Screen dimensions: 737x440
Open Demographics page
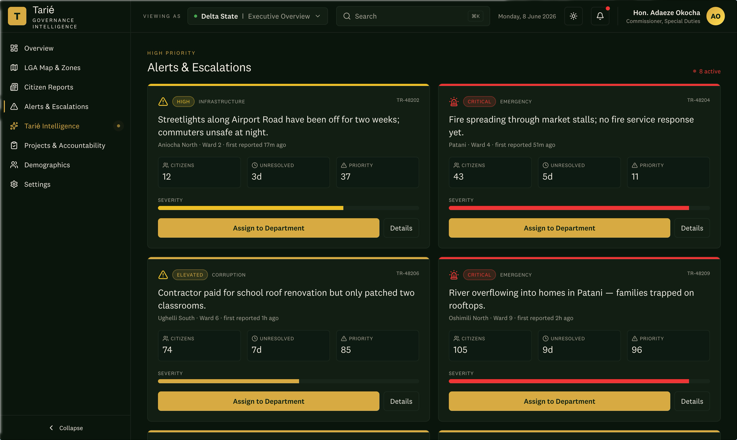(65, 165)
